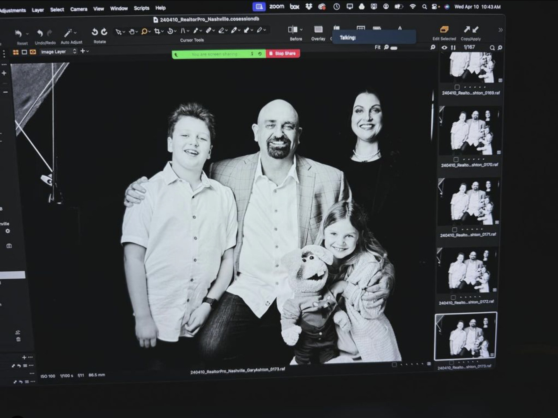Click the Copy adjustments up-arrow icon
This screenshot has width=558, height=418.
click(467, 29)
